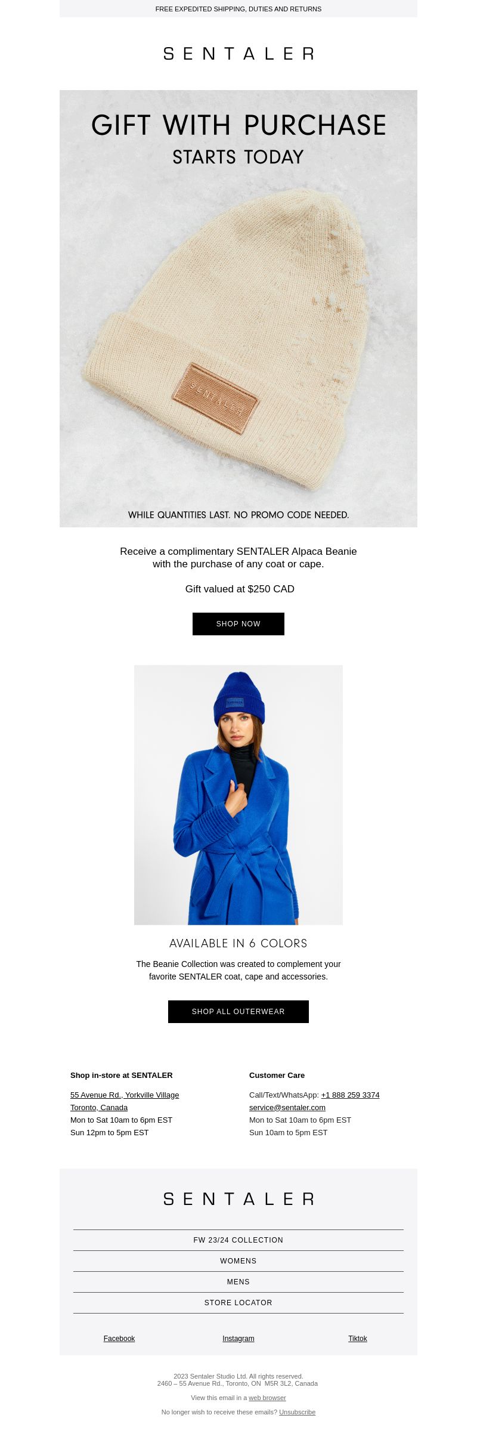Email service@sentaler.com link

pyautogui.click(x=287, y=1108)
